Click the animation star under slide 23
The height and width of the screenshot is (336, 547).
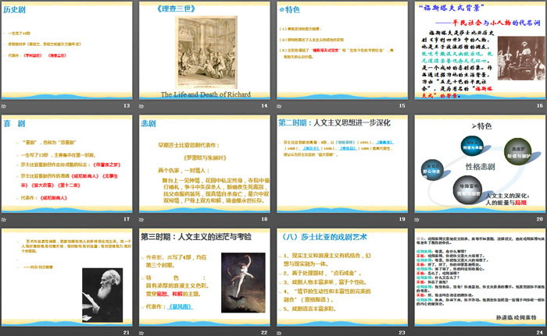coord(279,333)
